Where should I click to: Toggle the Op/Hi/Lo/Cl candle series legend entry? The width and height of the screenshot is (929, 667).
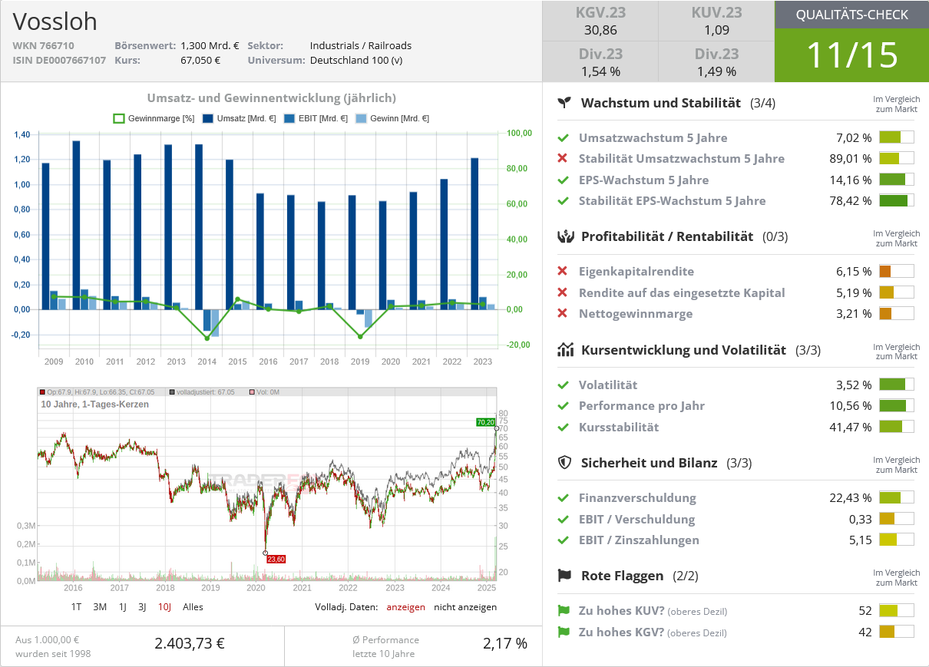click(98, 392)
